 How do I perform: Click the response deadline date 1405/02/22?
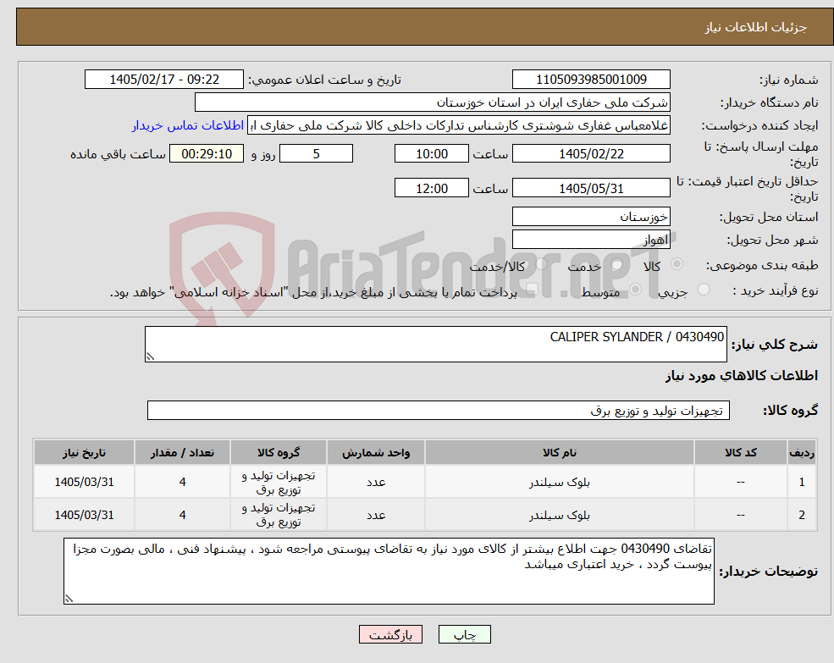point(591,154)
